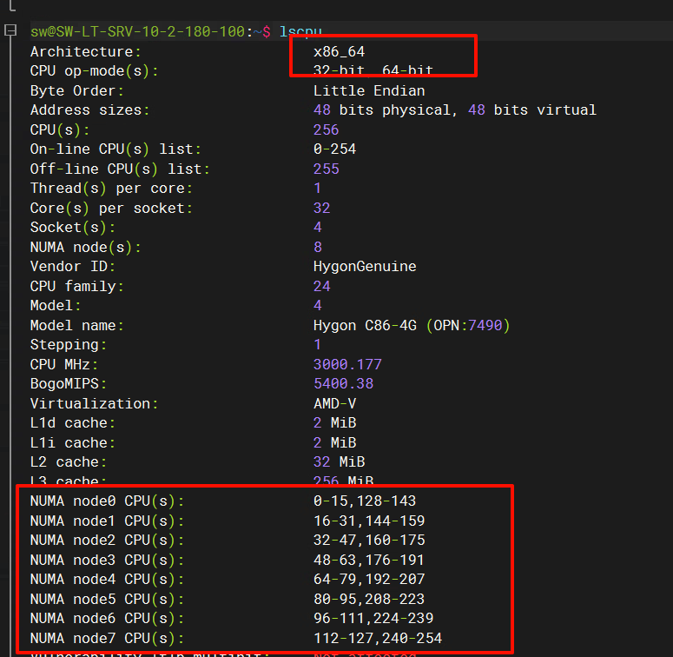Click the 'Off-line CPU(s) list:' label
Image resolution: width=673 pixels, height=657 pixels.
tap(120, 169)
